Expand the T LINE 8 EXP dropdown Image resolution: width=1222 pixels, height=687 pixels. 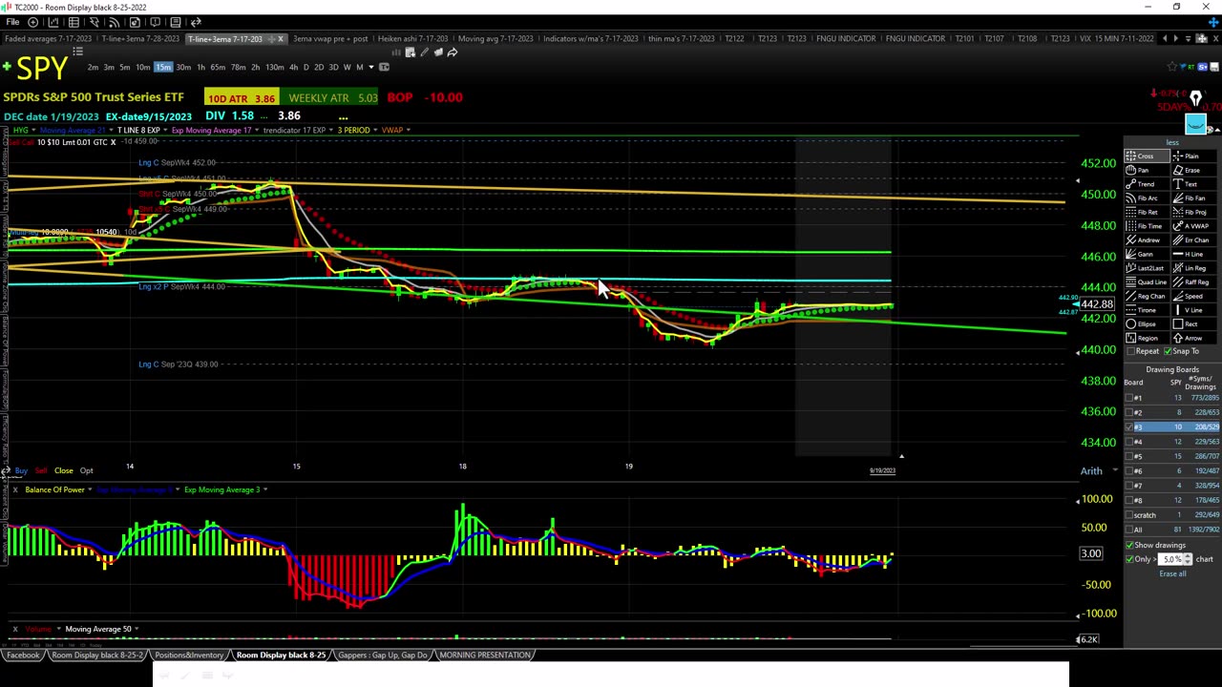[164, 130]
